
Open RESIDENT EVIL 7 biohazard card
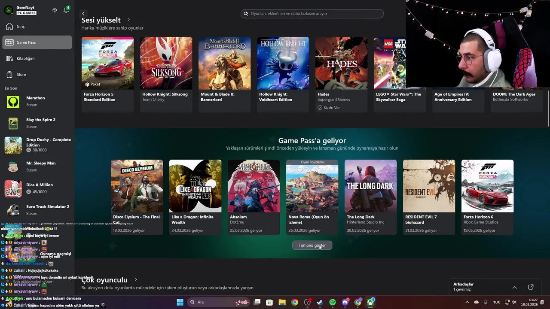[429, 197]
